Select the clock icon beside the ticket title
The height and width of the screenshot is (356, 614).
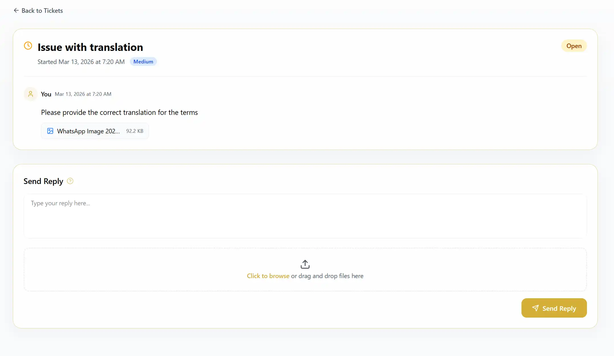click(28, 45)
